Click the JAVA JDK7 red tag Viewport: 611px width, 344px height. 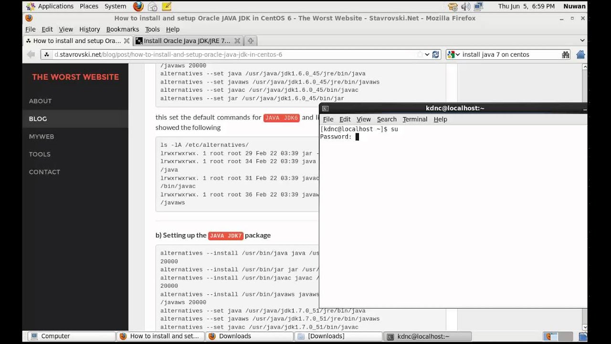pos(226,236)
